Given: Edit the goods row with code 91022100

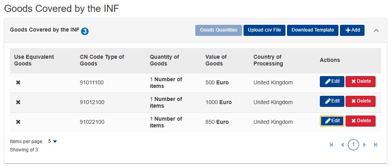Looking at the screenshot, I should (x=332, y=121).
